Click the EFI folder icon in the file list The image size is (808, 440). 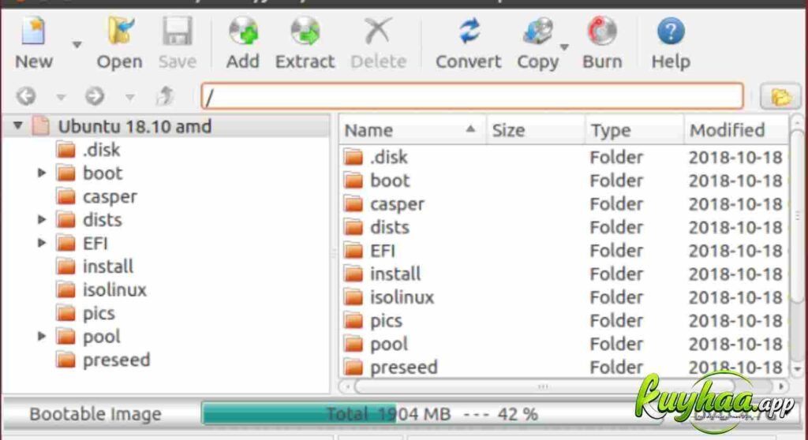(x=353, y=251)
